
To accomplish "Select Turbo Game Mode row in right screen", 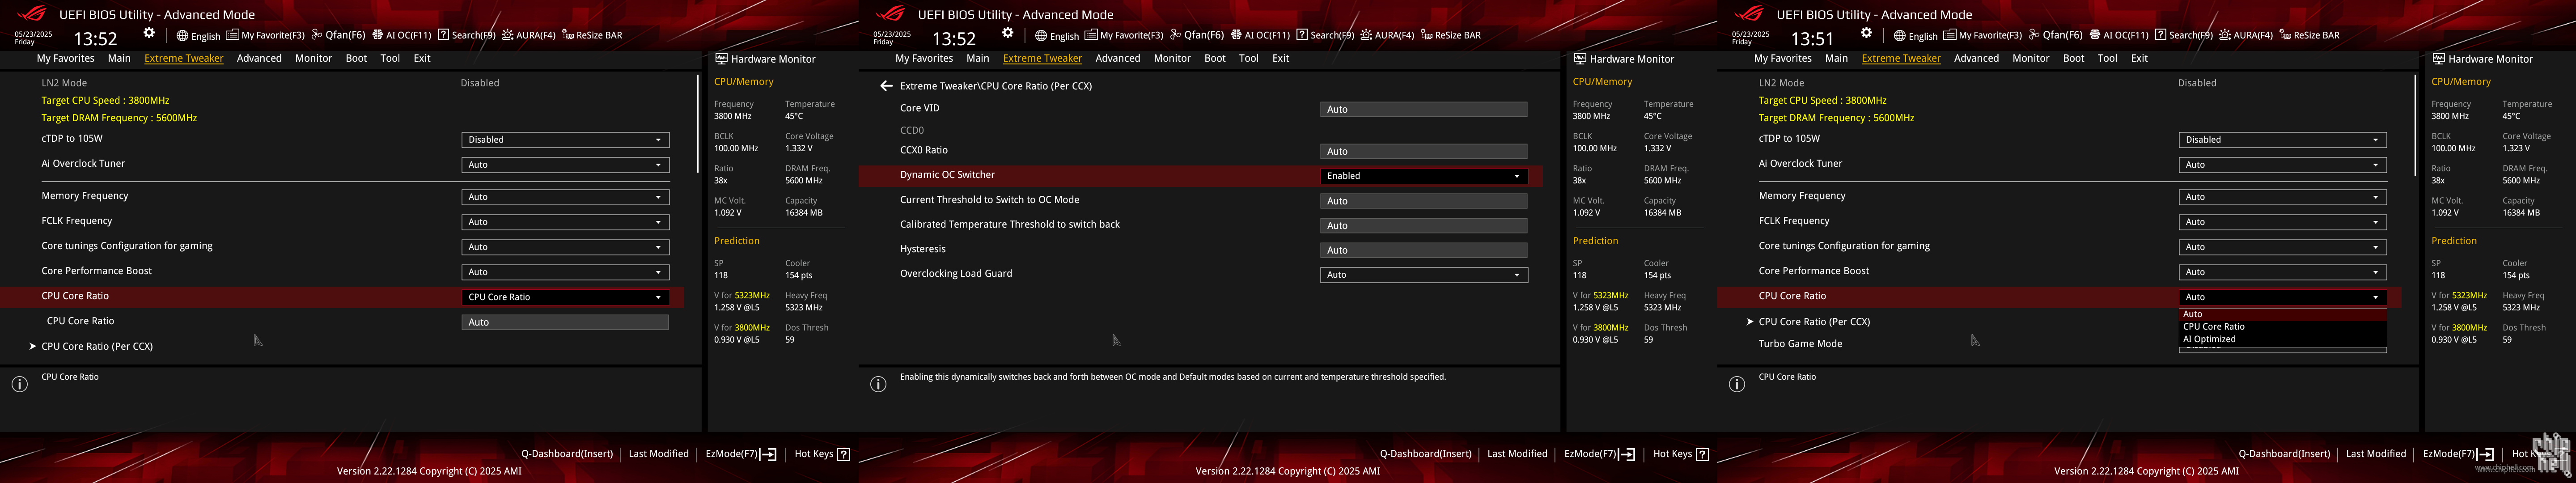I will click(1800, 344).
